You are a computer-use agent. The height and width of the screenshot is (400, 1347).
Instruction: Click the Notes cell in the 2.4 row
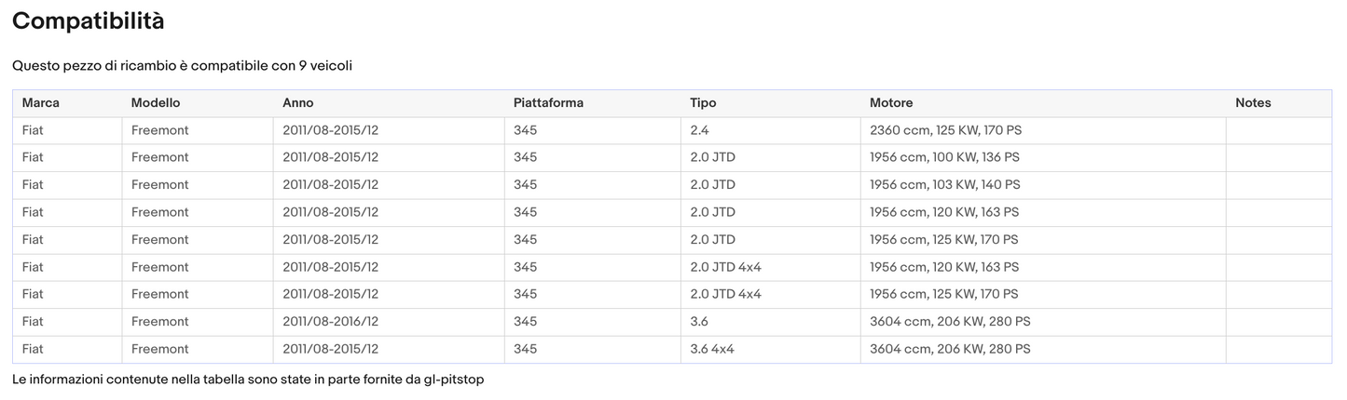1278,130
